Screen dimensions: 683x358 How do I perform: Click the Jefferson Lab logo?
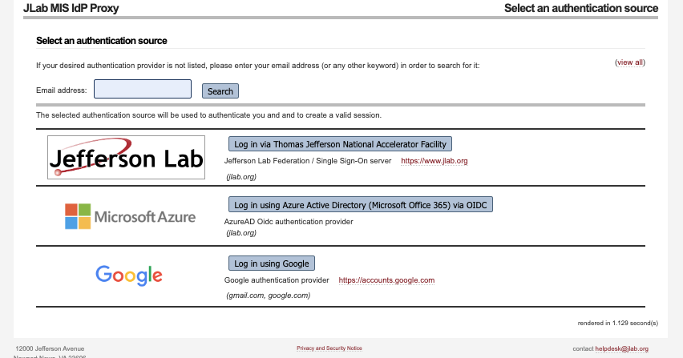[127, 157]
